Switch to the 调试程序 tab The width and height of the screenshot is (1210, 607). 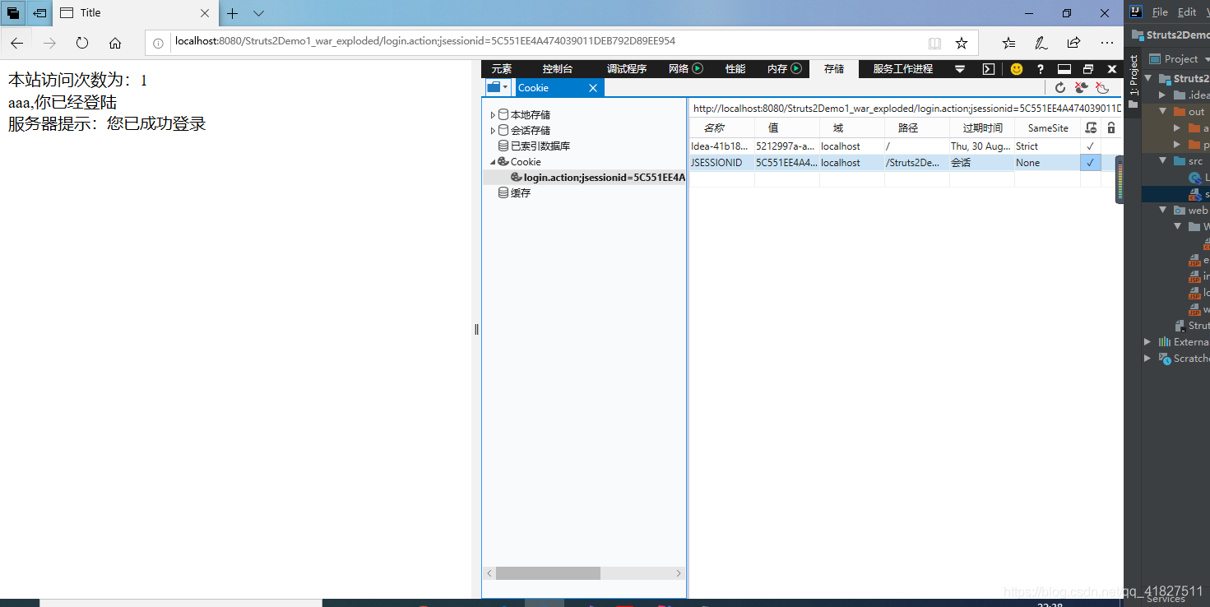pyautogui.click(x=627, y=69)
